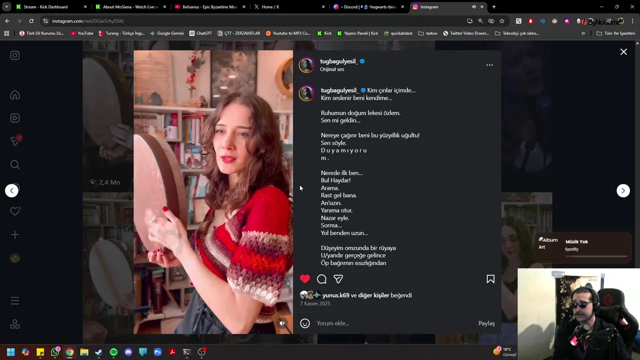
Task: Share the reel via paper plane icon
Action: pyautogui.click(x=338, y=279)
